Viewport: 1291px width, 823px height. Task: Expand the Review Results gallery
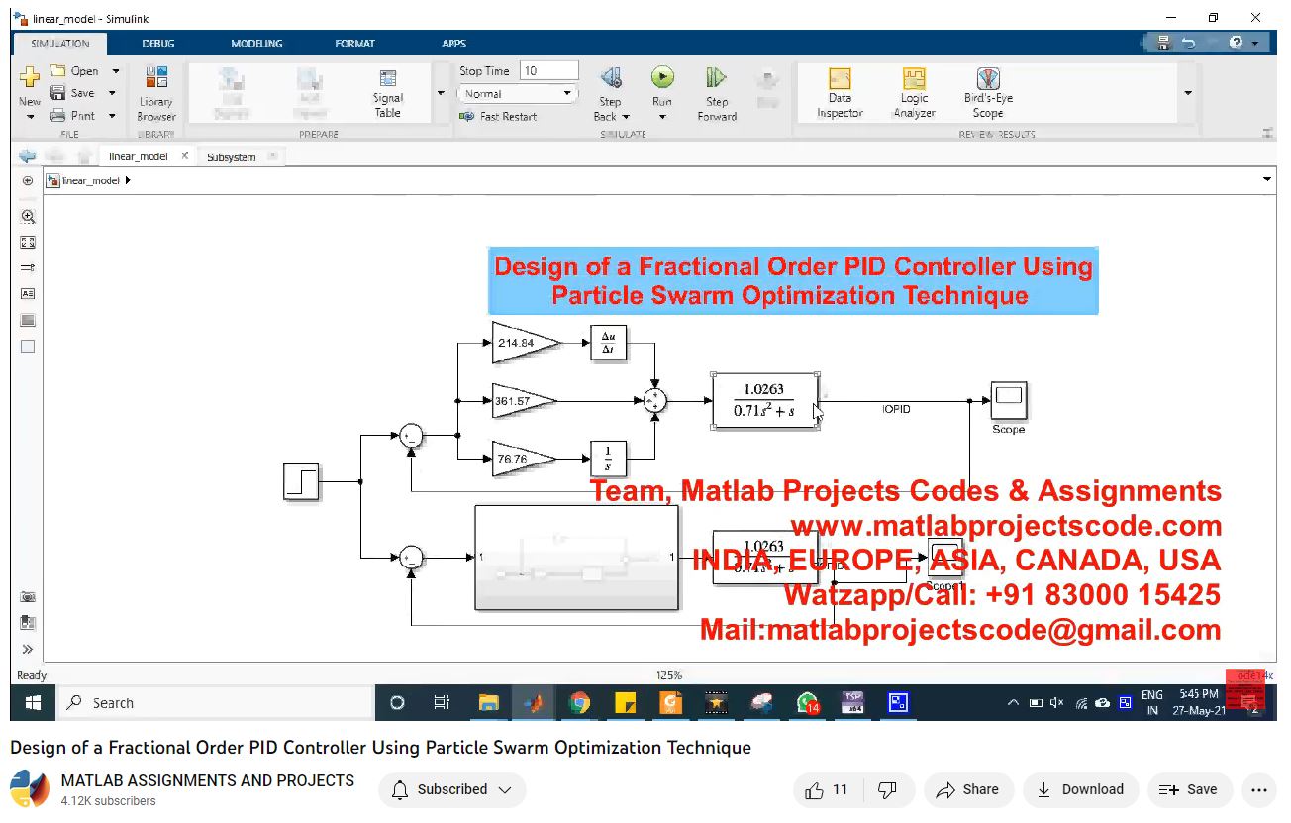coord(1188,93)
